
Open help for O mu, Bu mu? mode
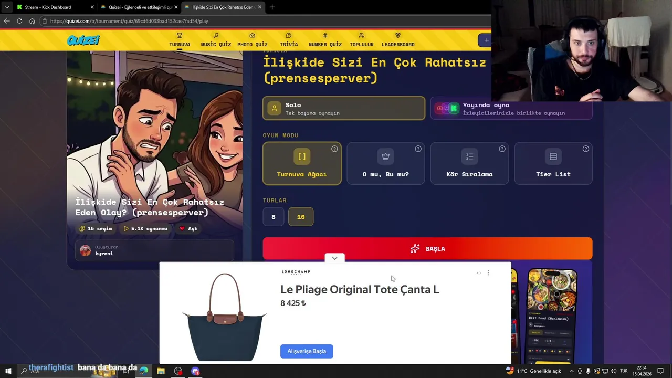[x=418, y=149]
